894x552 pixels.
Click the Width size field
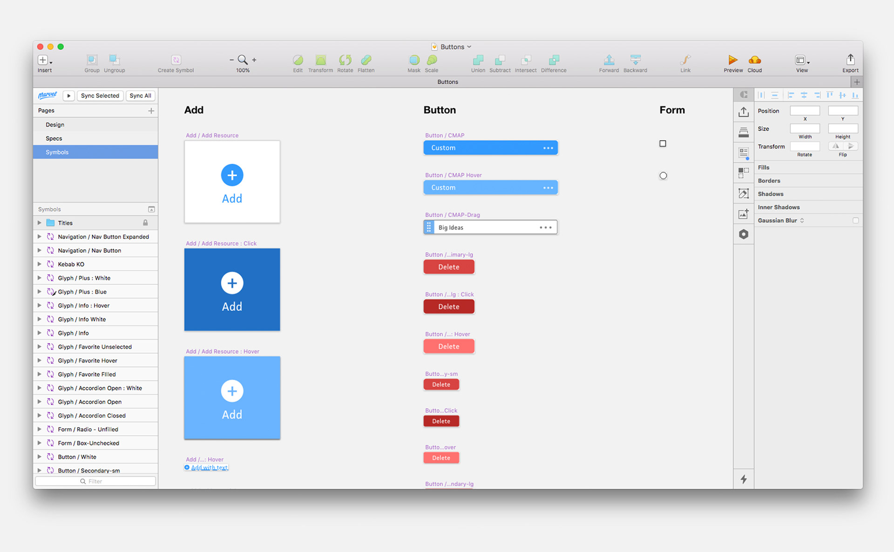click(805, 128)
